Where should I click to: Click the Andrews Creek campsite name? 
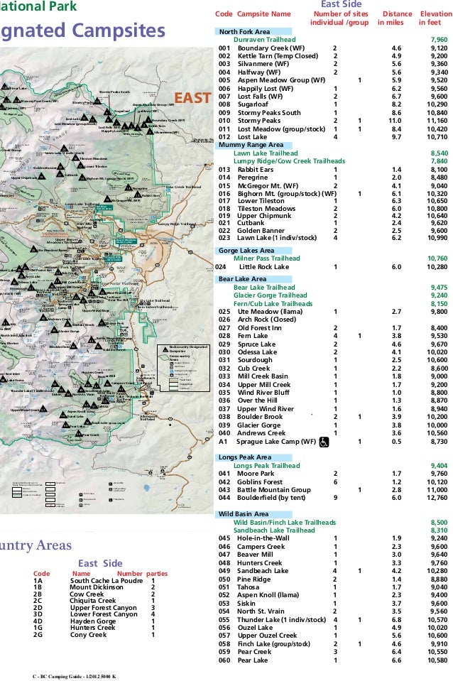261,433
